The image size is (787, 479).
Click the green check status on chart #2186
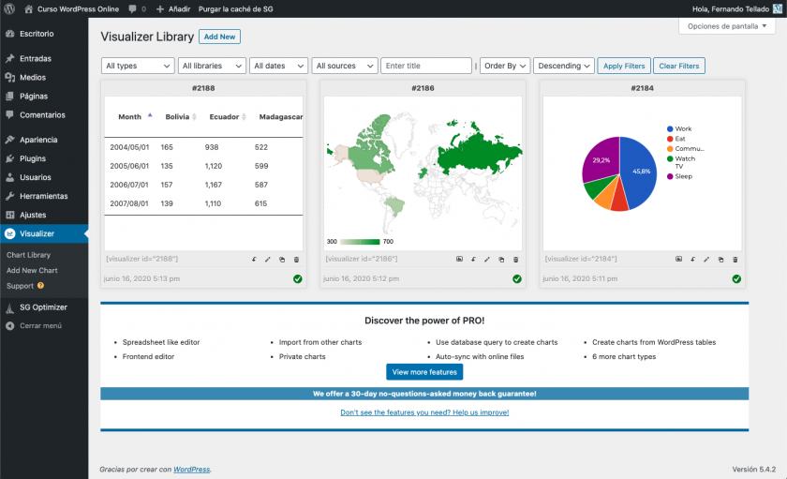coord(517,278)
